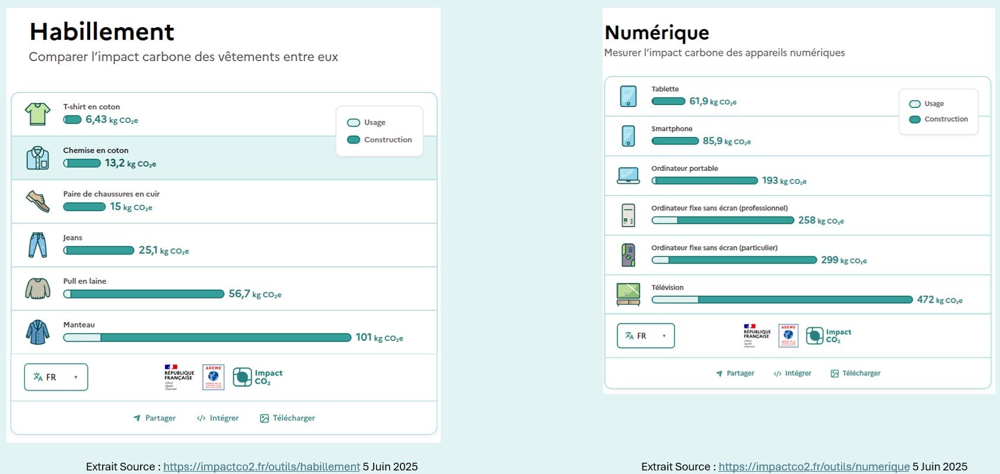The width and height of the screenshot is (1000, 474).
Task: Click the Impact CO2 logo in Habillement
Action: pos(257,377)
